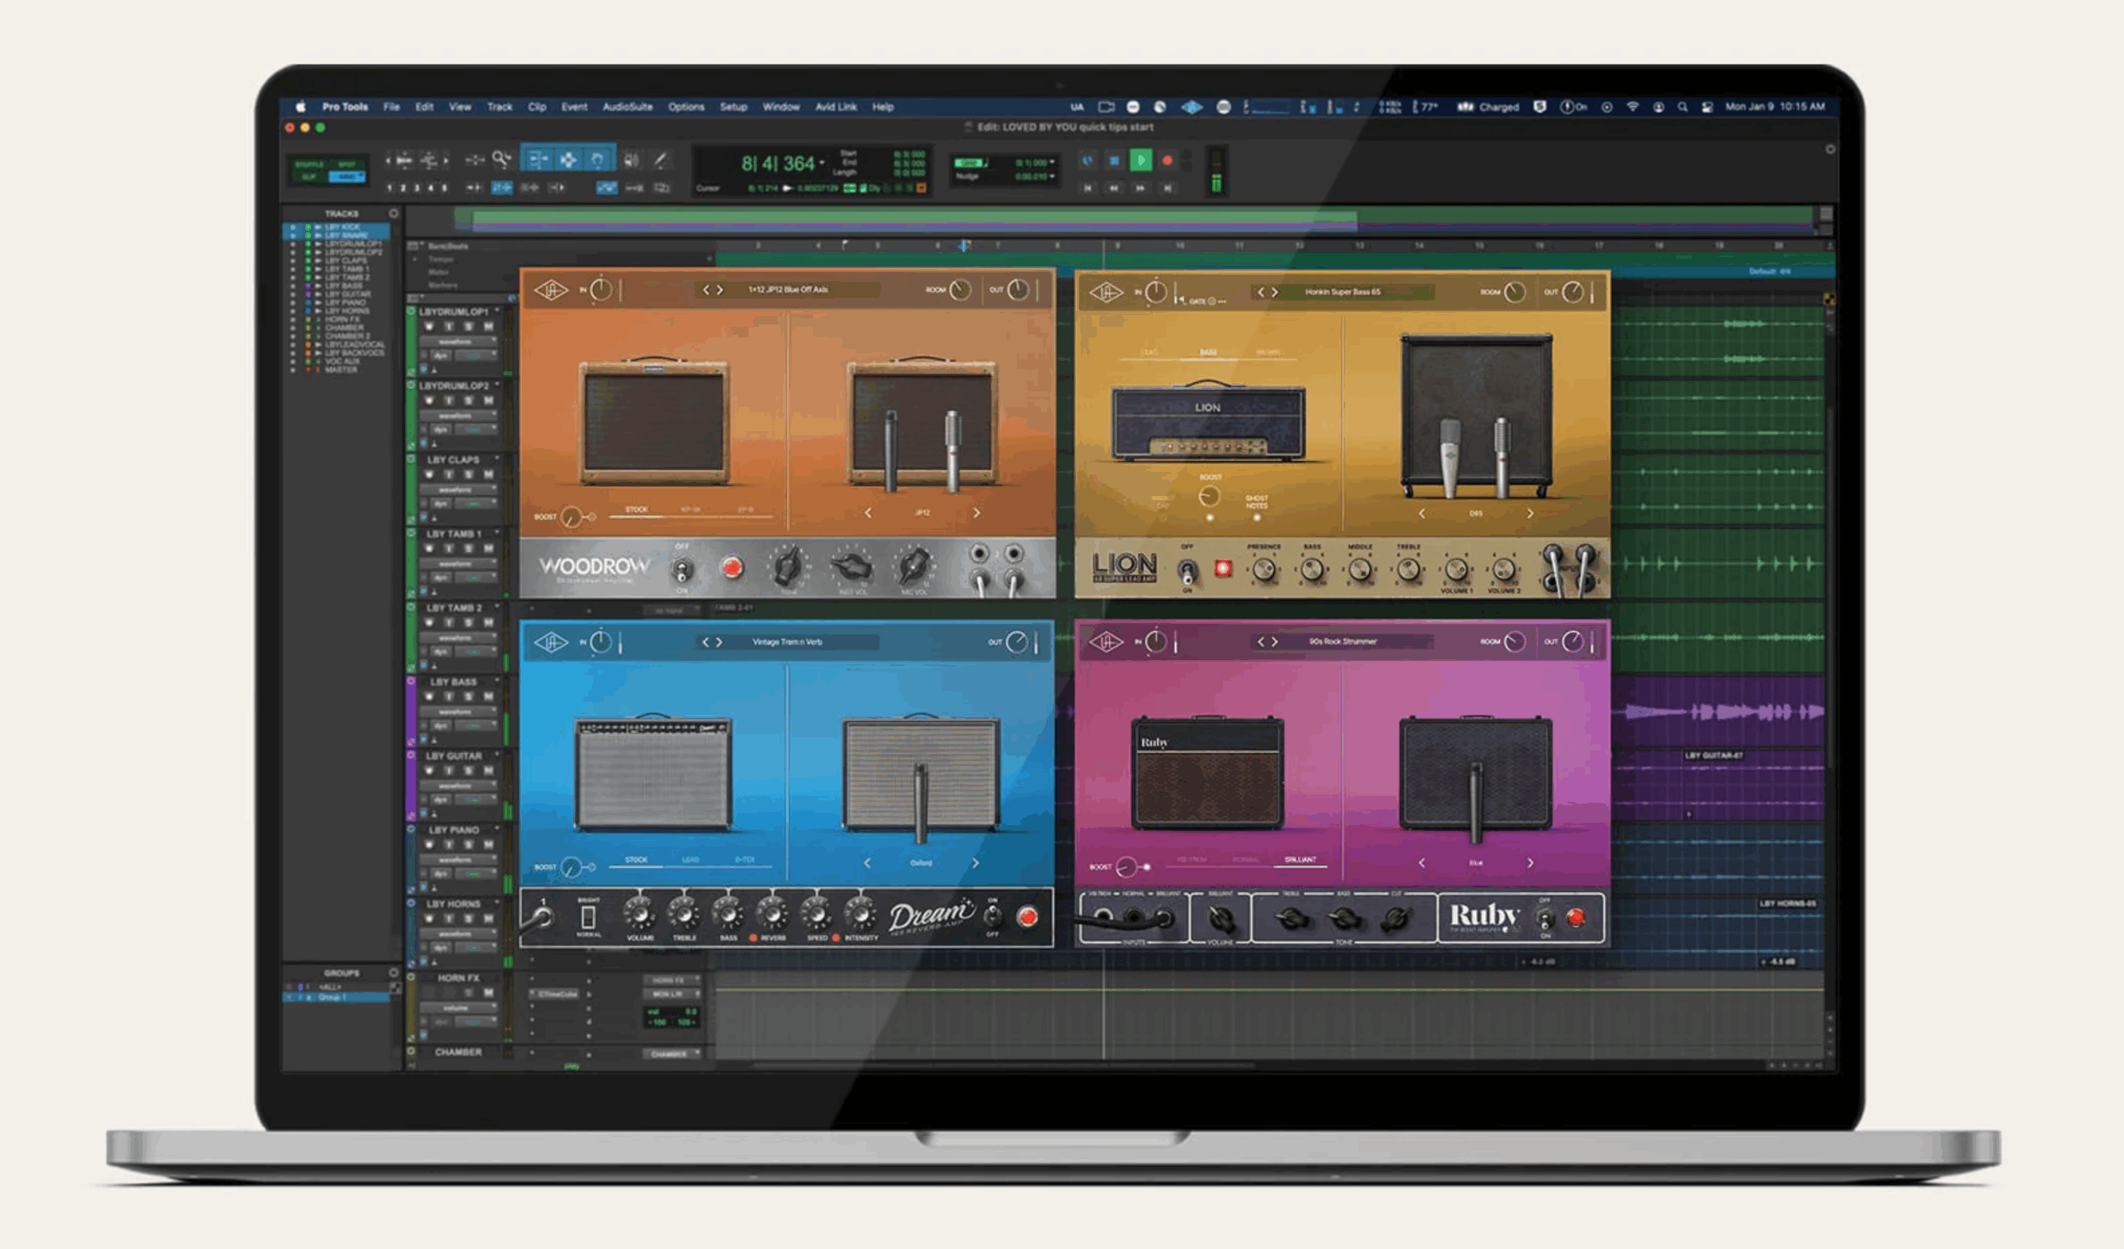Toggle Ruby amp OFF/ON power switch
This screenshot has width=2124, height=1249.
(1545, 918)
